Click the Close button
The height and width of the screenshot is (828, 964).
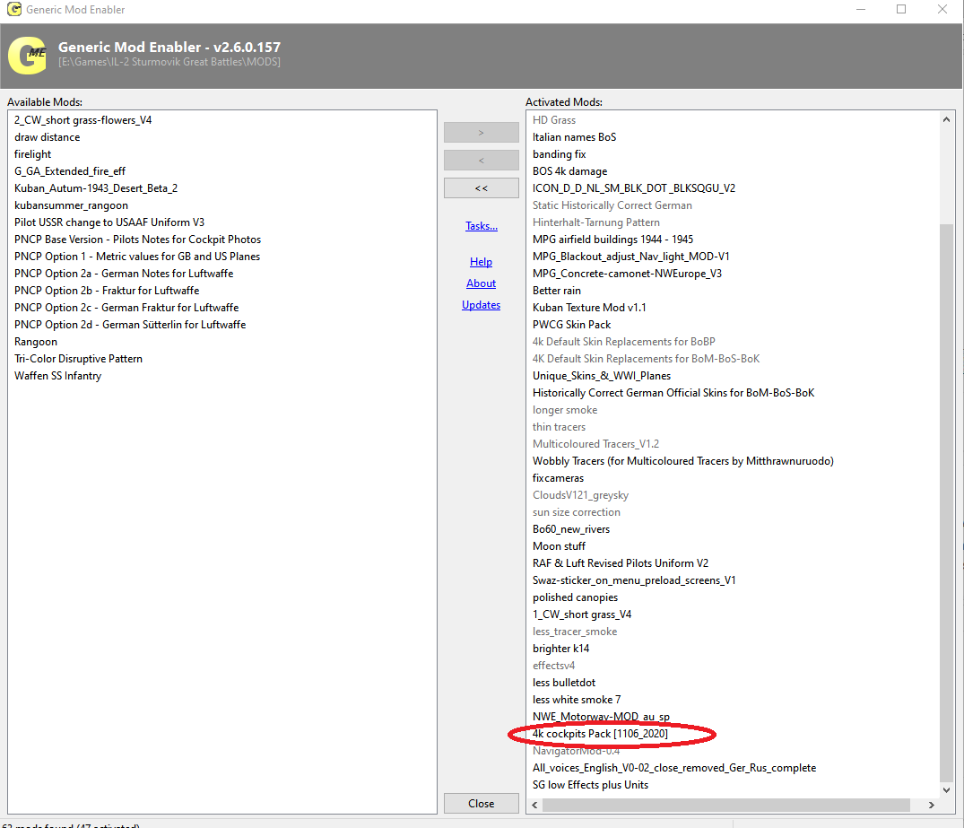[x=481, y=804]
